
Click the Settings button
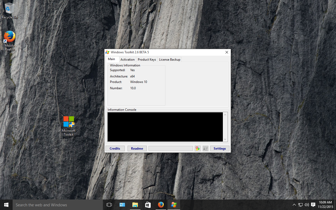220,149
